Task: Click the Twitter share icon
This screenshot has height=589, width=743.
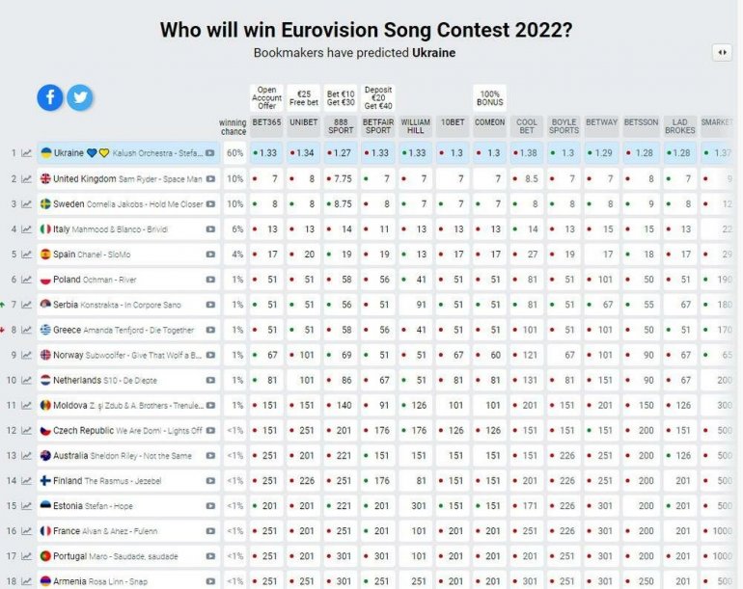Action: coord(79,97)
